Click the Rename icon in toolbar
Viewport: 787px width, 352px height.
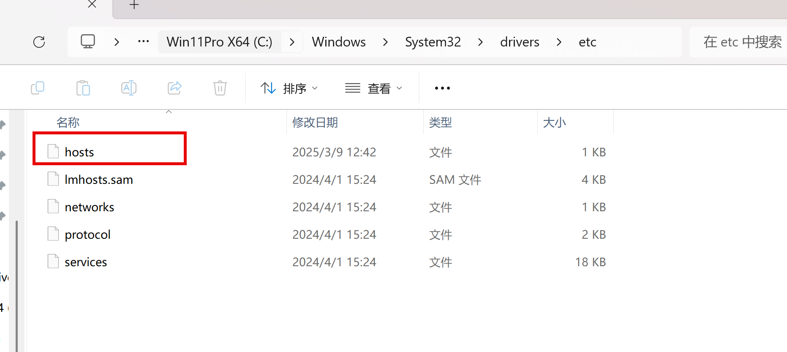click(x=128, y=88)
